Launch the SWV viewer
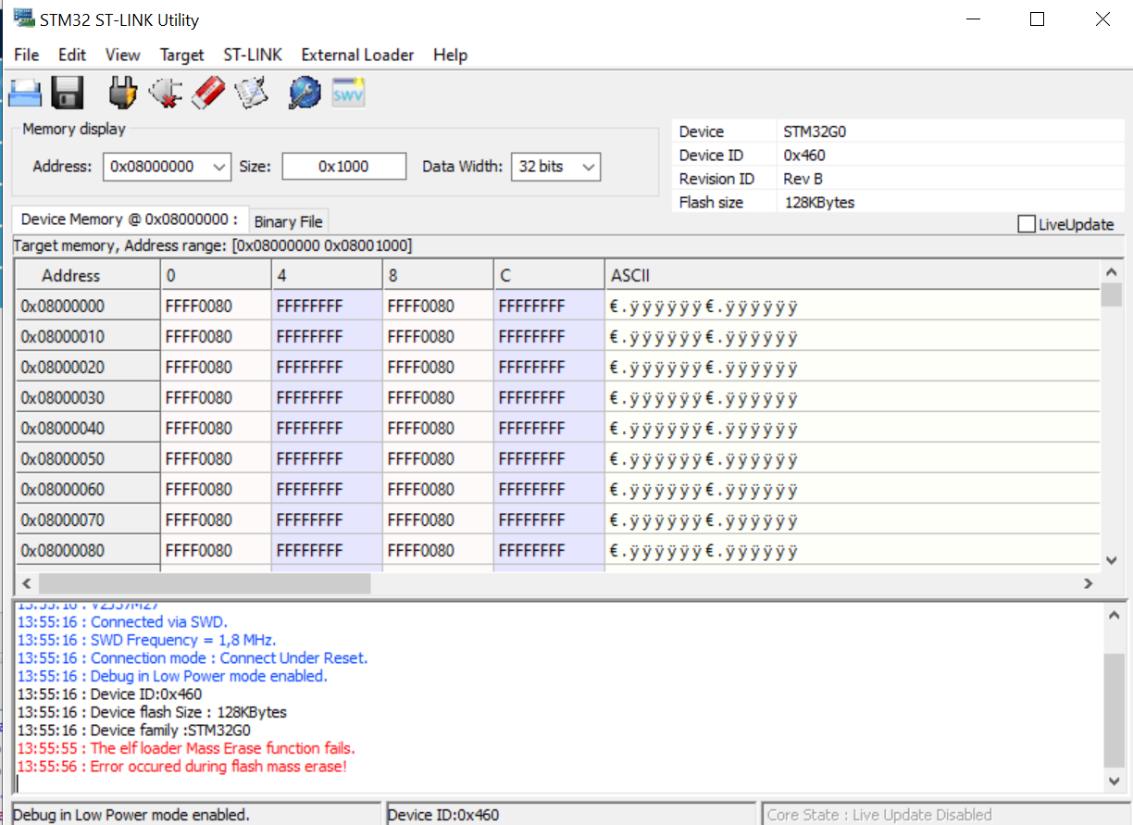This screenshot has width=1133, height=825. (x=347, y=92)
